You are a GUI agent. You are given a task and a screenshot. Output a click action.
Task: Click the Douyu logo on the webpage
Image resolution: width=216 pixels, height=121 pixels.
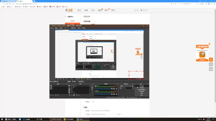(69, 10)
